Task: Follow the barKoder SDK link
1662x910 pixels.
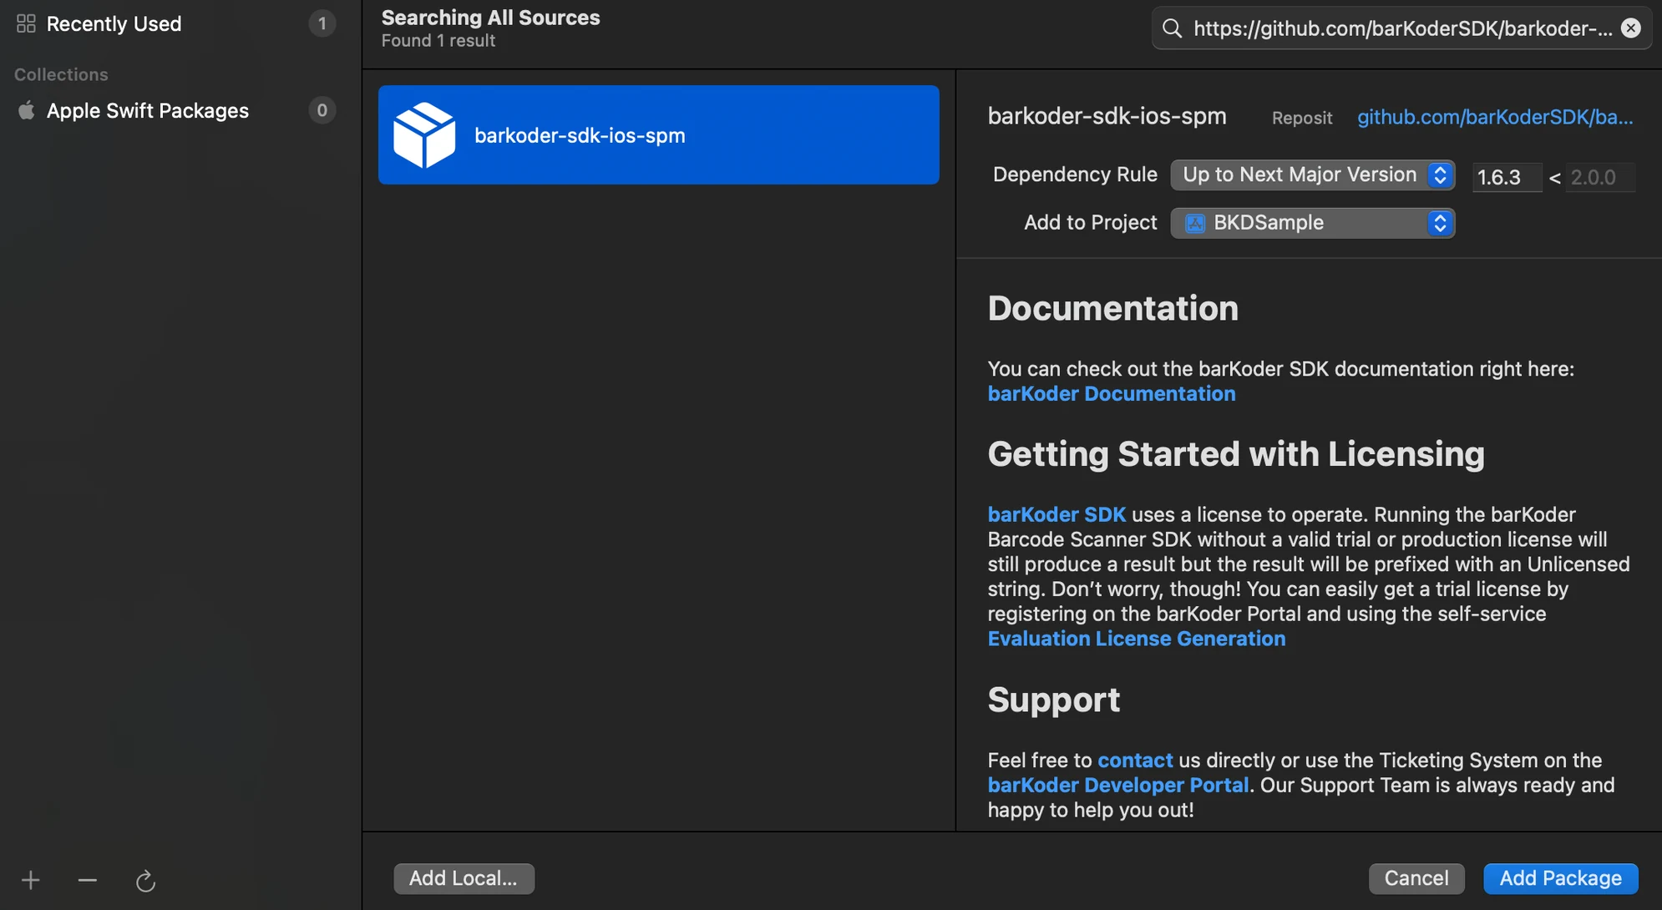Action: click(x=1056, y=514)
